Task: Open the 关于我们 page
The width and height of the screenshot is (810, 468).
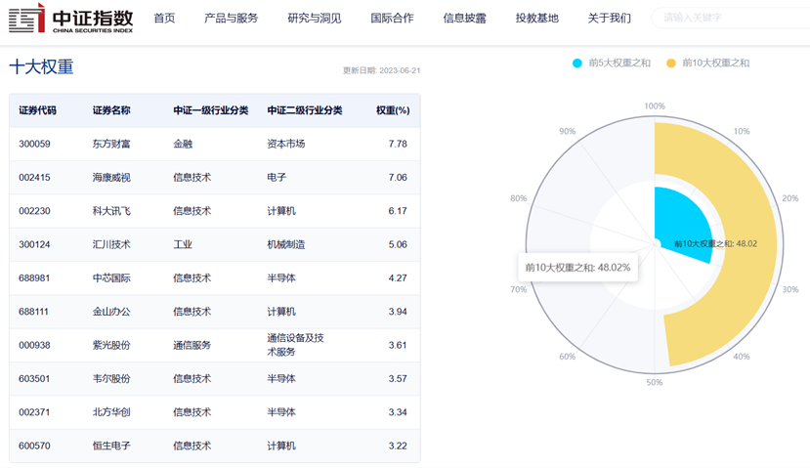Action: pos(609,19)
